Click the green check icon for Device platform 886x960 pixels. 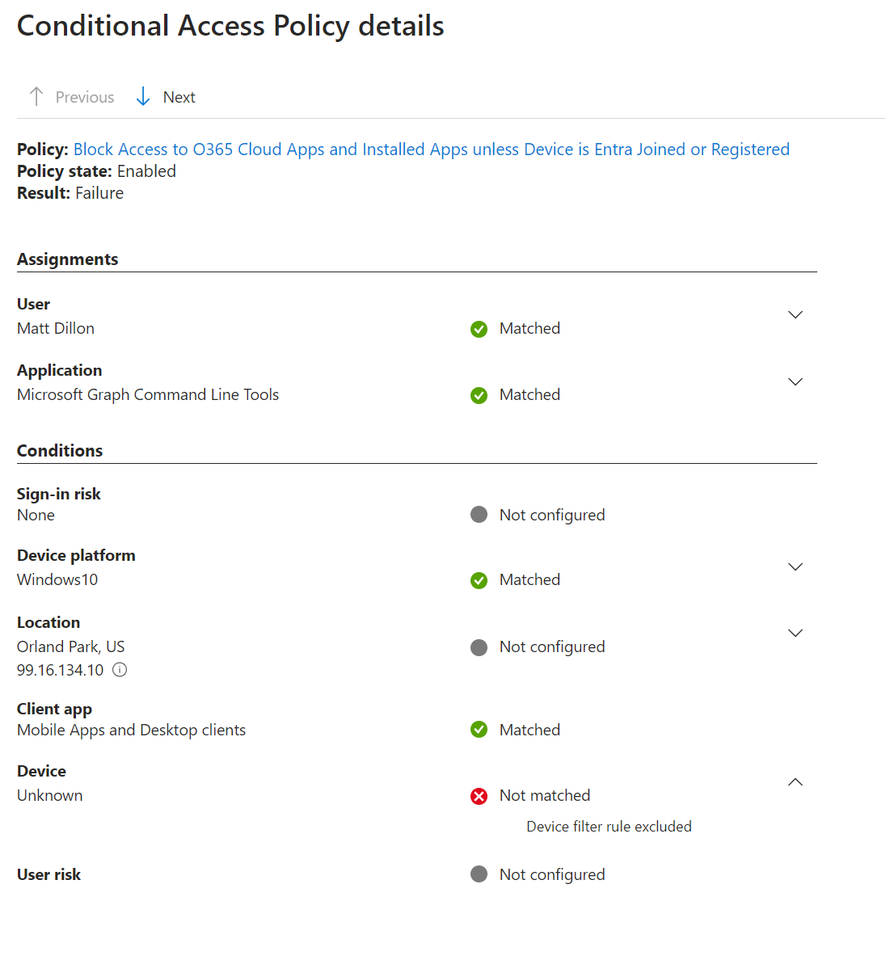479,580
